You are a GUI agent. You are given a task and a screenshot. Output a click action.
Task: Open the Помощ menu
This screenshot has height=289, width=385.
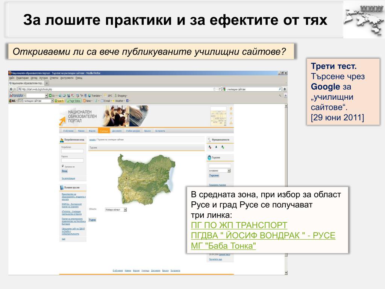tap(79, 78)
